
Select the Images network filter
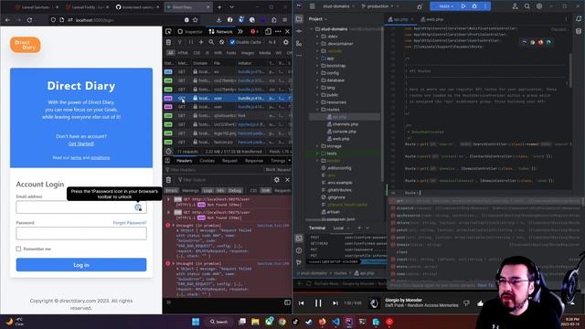tap(248, 53)
